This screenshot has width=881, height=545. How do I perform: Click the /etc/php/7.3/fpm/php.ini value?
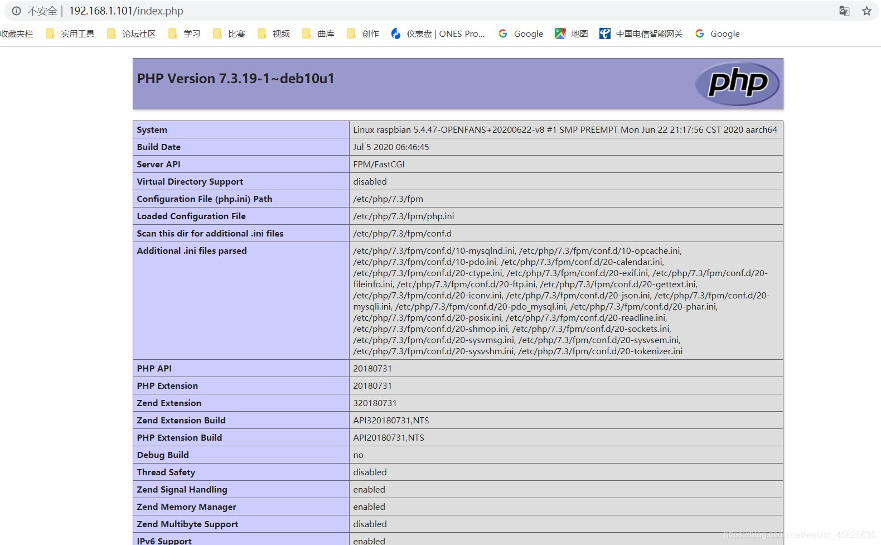coord(404,216)
